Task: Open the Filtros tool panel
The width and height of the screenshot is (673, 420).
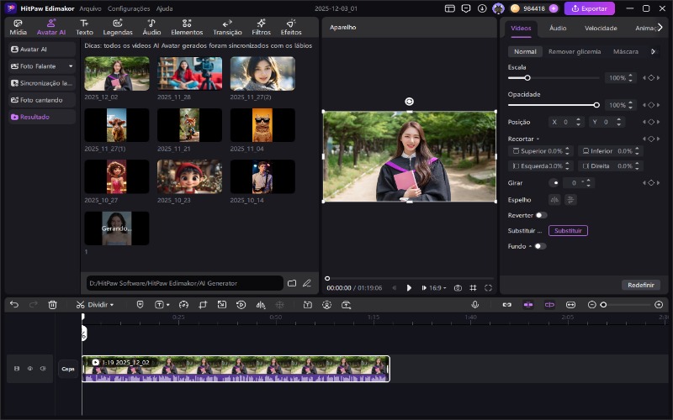Action: pyautogui.click(x=261, y=27)
